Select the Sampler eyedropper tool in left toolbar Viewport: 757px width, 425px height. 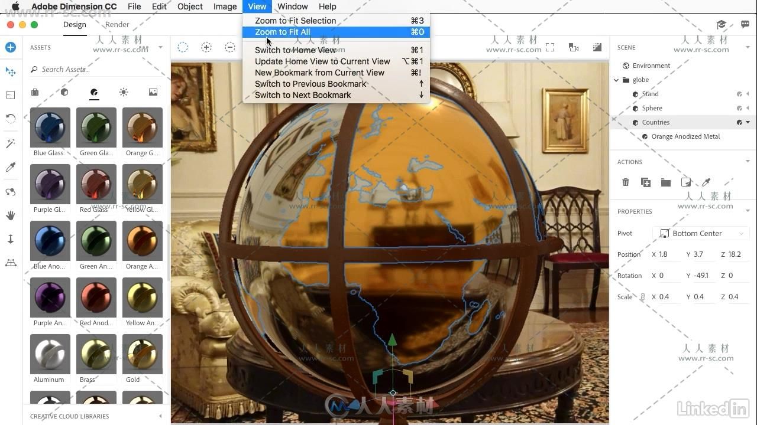tap(11, 168)
